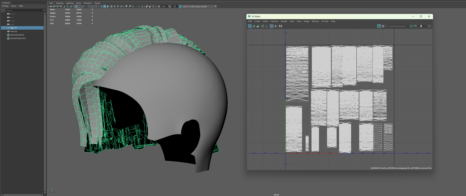Open the UV Editor texture list dropdown arrow
Image resolution: width=466 pixels, height=196 pixels.
click(386, 26)
